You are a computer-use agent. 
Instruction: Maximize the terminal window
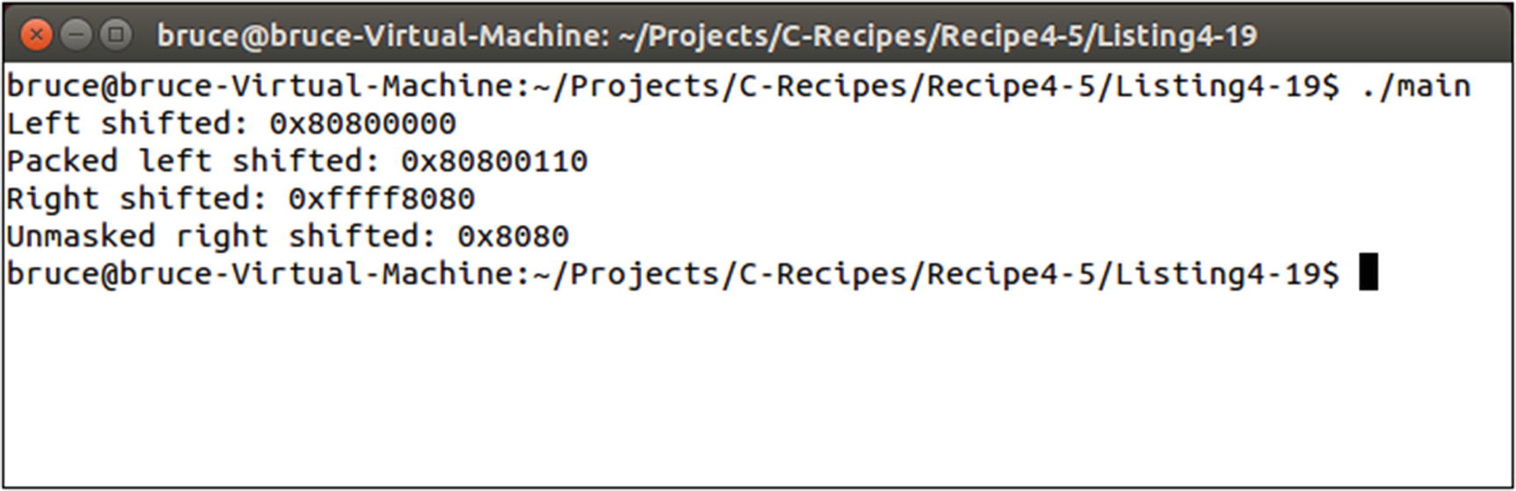coord(115,35)
